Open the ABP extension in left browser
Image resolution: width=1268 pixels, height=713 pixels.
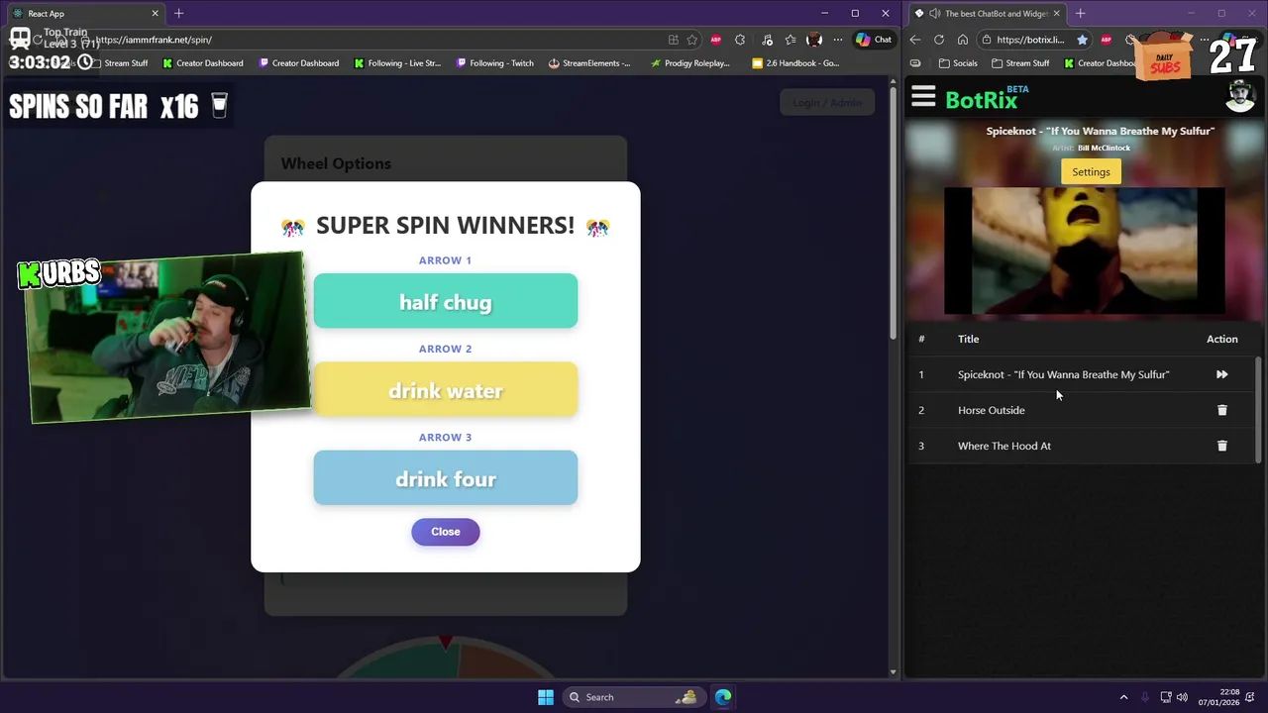[715, 40]
